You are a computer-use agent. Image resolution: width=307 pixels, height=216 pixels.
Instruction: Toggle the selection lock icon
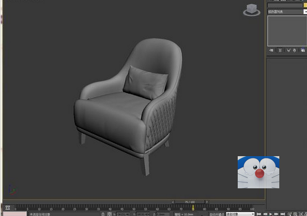point(103,214)
